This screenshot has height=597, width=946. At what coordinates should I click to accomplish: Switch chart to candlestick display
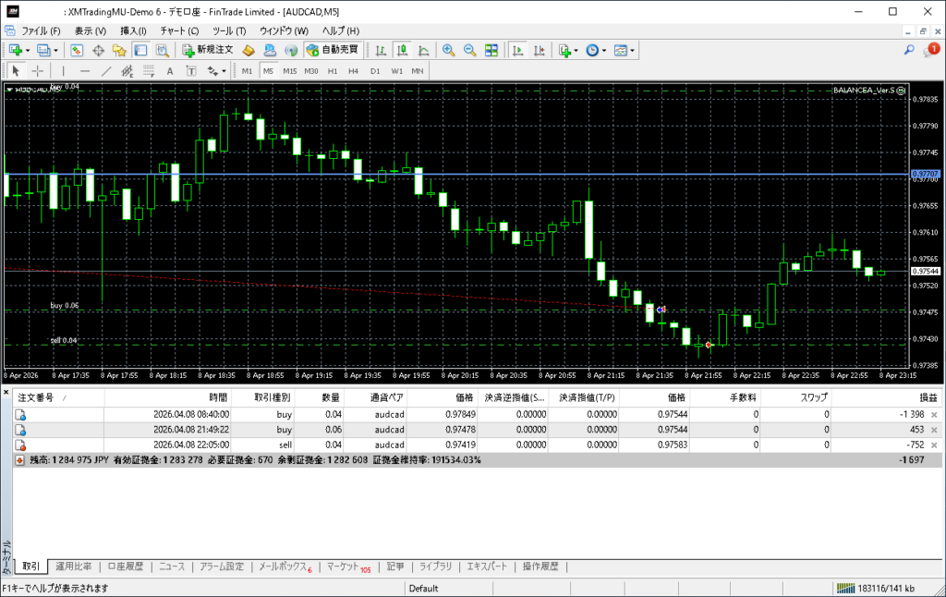(402, 50)
